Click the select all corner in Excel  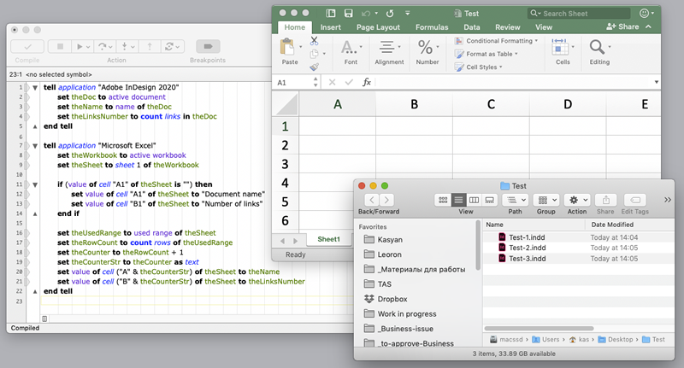[x=286, y=104]
